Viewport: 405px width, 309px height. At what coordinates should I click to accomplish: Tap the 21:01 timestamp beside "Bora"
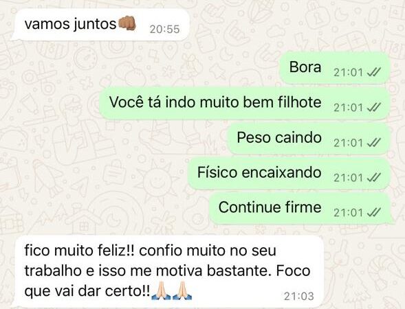pos(349,73)
